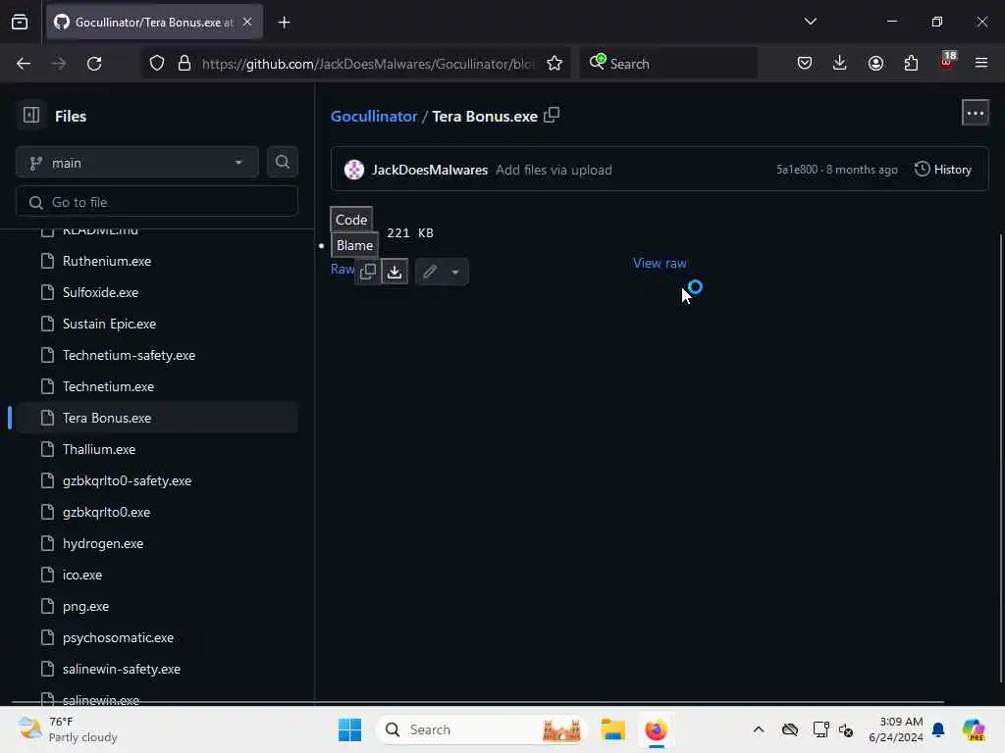Open the Extensions puzzle icon
The width and height of the screenshot is (1005, 753).
pos(911,64)
